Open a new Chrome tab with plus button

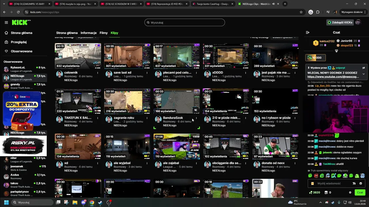coord(285,4)
